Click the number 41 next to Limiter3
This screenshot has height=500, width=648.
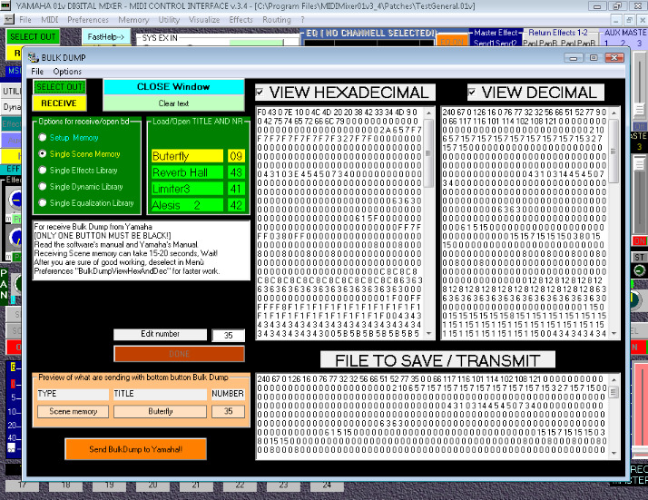236,189
